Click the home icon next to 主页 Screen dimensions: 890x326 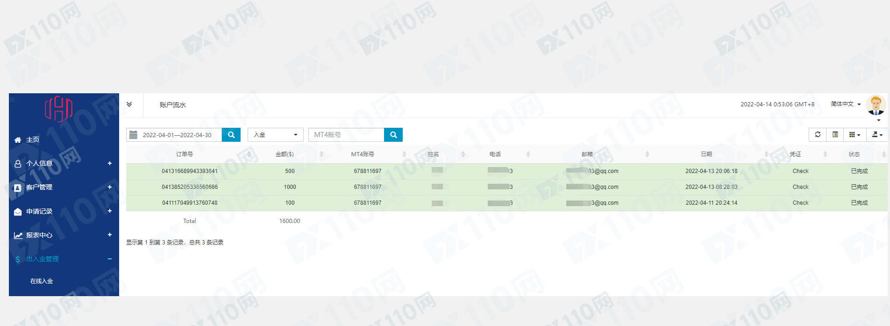coord(18,140)
